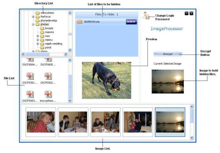Open the DSCF0301 file icon
This screenshot has width=220, height=153.
(x=30, y=76)
